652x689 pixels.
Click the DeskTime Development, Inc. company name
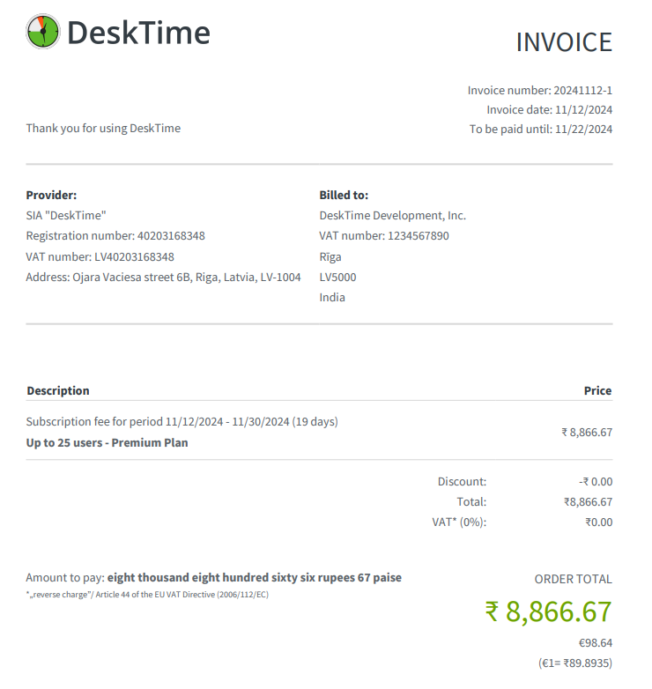tap(392, 216)
